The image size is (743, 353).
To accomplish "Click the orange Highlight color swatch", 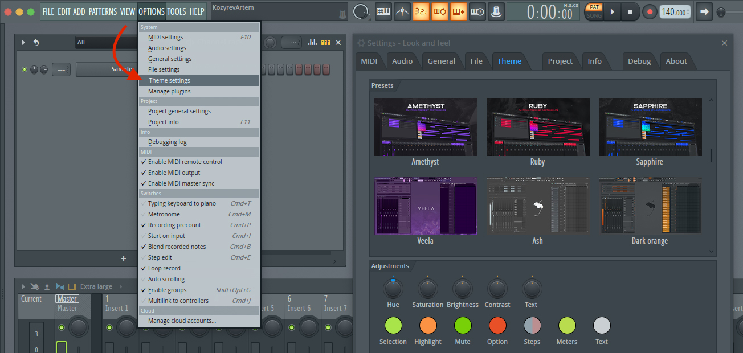I will (x=427, y=326).
